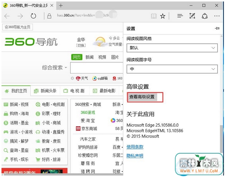Screen dimensions: 225x177
Task: Click the Share icon in toolbar
Action: click(205, 16)
